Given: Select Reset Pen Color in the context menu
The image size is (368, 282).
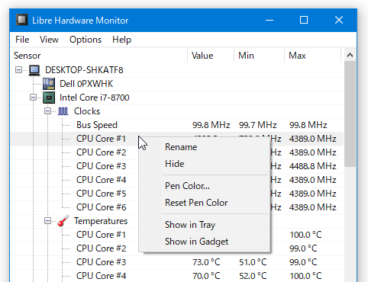Looking at the screenshot, I should [205, 203].
